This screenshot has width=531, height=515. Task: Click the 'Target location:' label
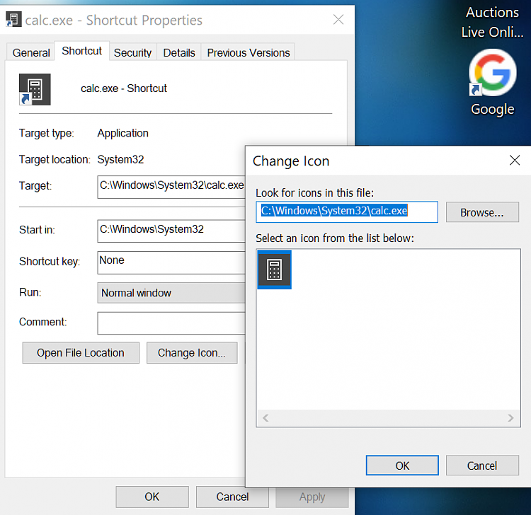point(55,159)
